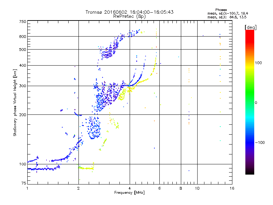Click the '100' colorbar tick label
Viewport: 273px width, 205px height.
258,63
